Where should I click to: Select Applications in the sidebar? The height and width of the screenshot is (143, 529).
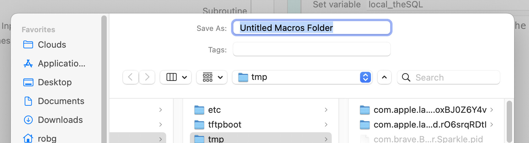[54, 63]
